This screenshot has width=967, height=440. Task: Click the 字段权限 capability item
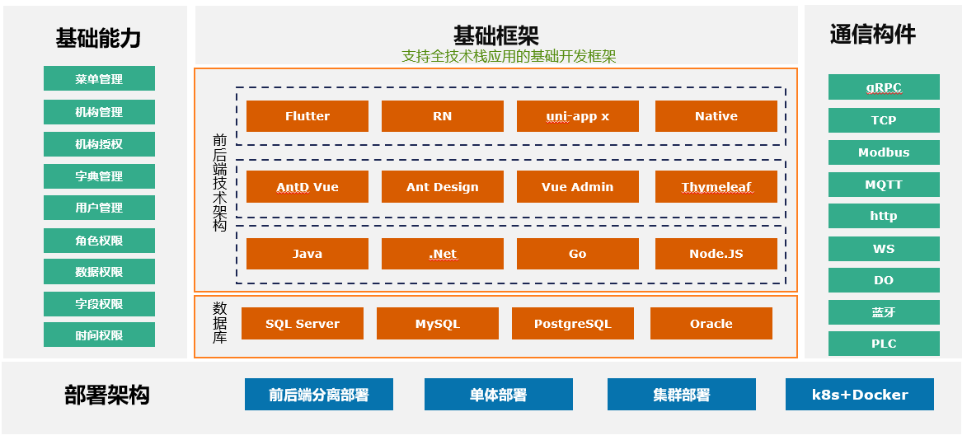[x=99, y=304]
